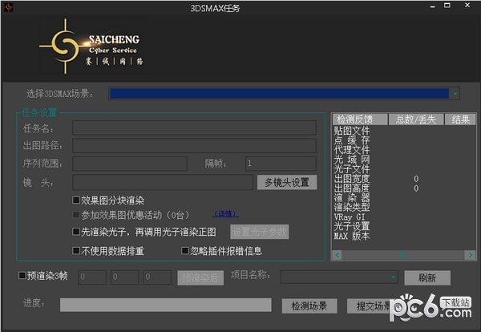Click the 刷新 refresh button
This screenshot has height=332, width=481.
pos(427,278)
